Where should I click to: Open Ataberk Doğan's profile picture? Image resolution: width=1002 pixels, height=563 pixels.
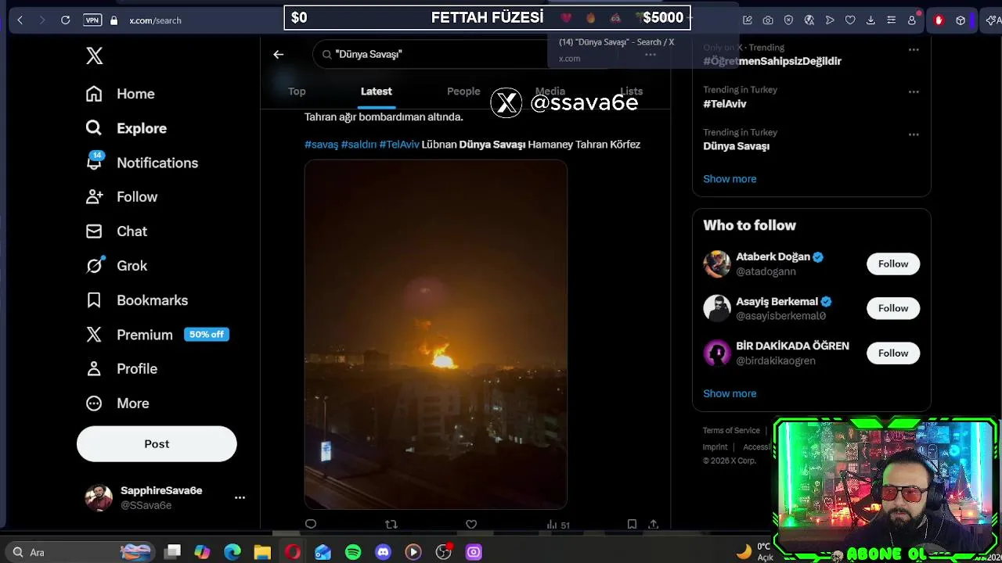pyautogui.click(x=716, y=264)
